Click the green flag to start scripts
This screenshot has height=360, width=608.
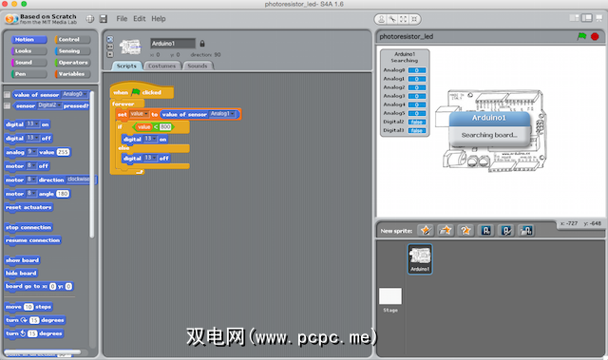tap(581, 36)
